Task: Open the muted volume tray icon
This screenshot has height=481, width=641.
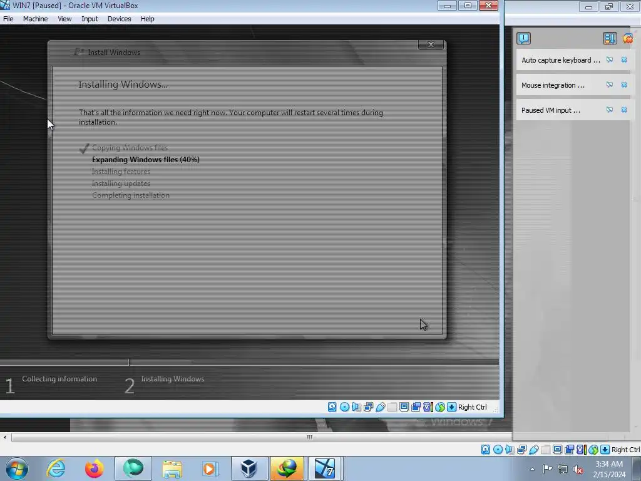Action: (x=577, y=469)
